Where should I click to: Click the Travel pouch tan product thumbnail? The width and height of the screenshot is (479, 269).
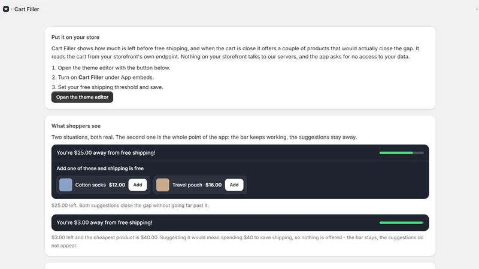(x=162, y=185)
